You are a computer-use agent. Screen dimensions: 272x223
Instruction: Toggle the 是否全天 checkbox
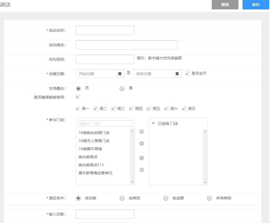tap(187, 73)
